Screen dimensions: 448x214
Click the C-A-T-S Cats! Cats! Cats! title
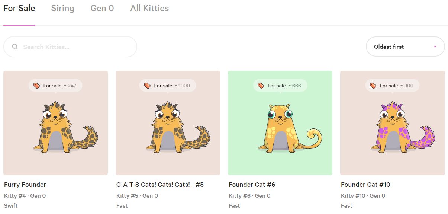(x=160, y=185)
